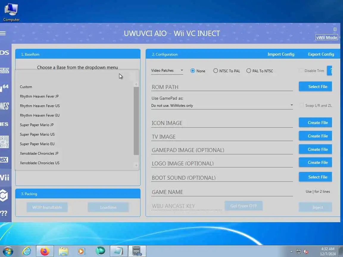This screenshot has width=343, height=257.
Task: Click the ICON IMAGE path field
Action: (222, 123)
